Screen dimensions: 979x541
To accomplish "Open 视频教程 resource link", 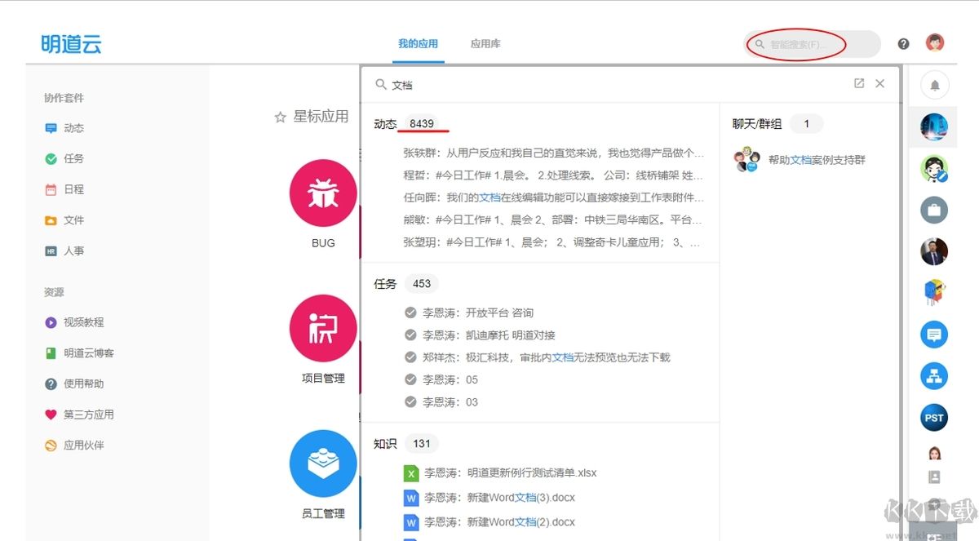I will tap(83, 322).
